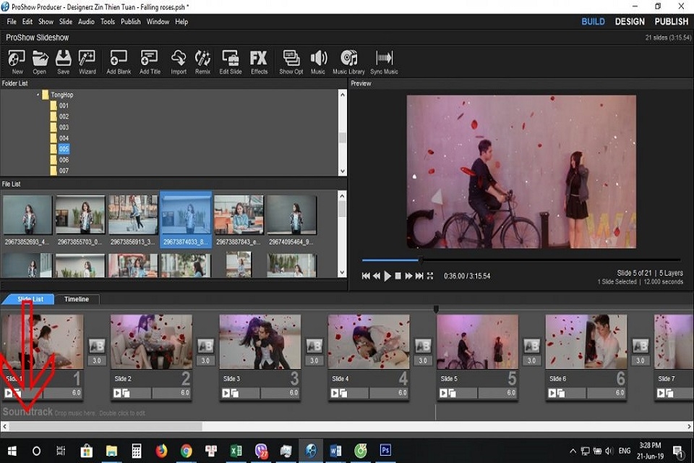Open the Audio menu
The width and height of the screenshot is (694, 463).
(86, 21)
